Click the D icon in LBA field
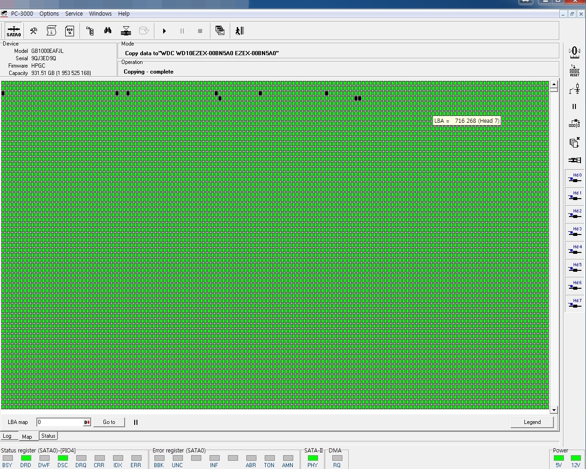 87,422
